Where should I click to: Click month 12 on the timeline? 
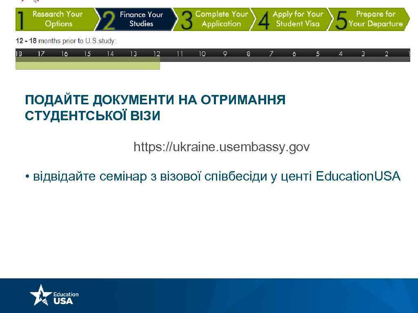click(156, 54)
